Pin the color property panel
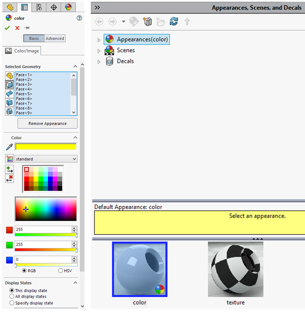 point(27,28)
